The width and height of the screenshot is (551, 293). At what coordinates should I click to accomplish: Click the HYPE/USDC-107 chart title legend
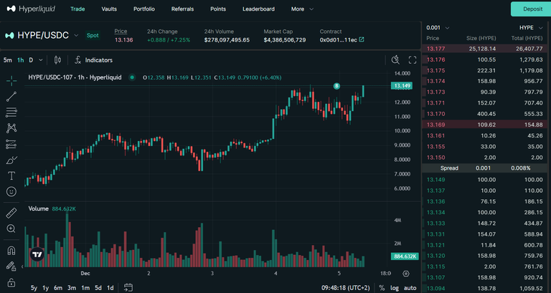[x=75, y=77]
